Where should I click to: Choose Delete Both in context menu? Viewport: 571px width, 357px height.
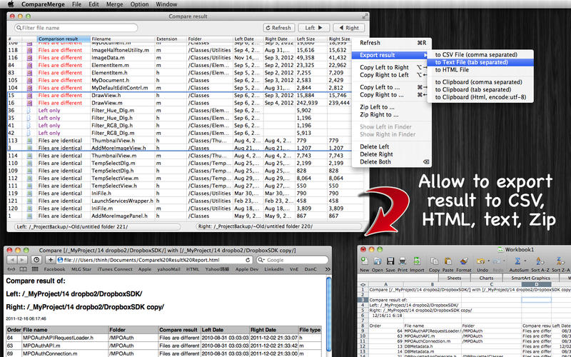coord(391,162)
